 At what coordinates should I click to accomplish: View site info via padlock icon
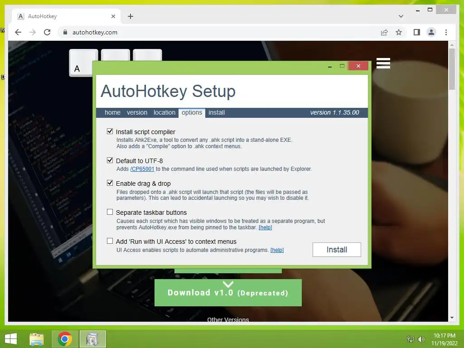coord(65,32)
